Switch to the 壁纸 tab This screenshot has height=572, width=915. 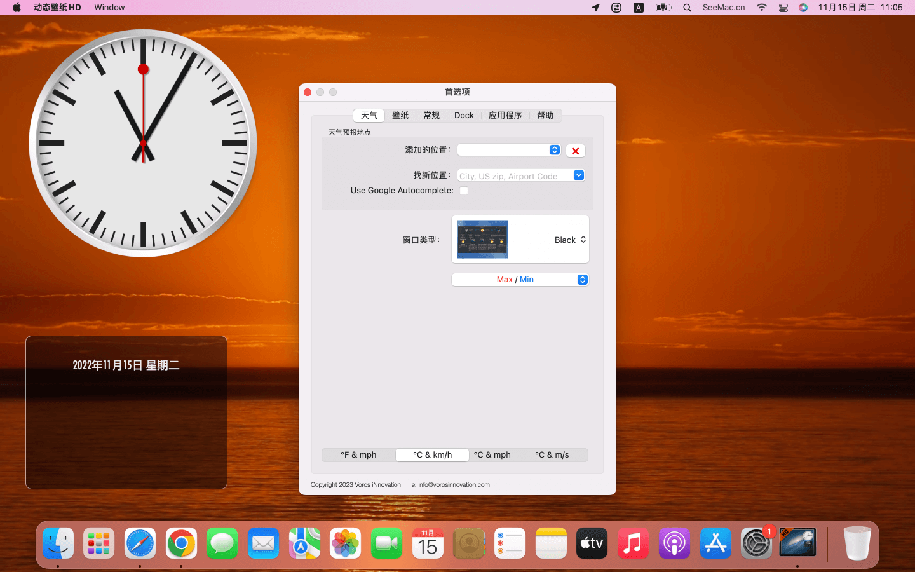click(400, 115)
